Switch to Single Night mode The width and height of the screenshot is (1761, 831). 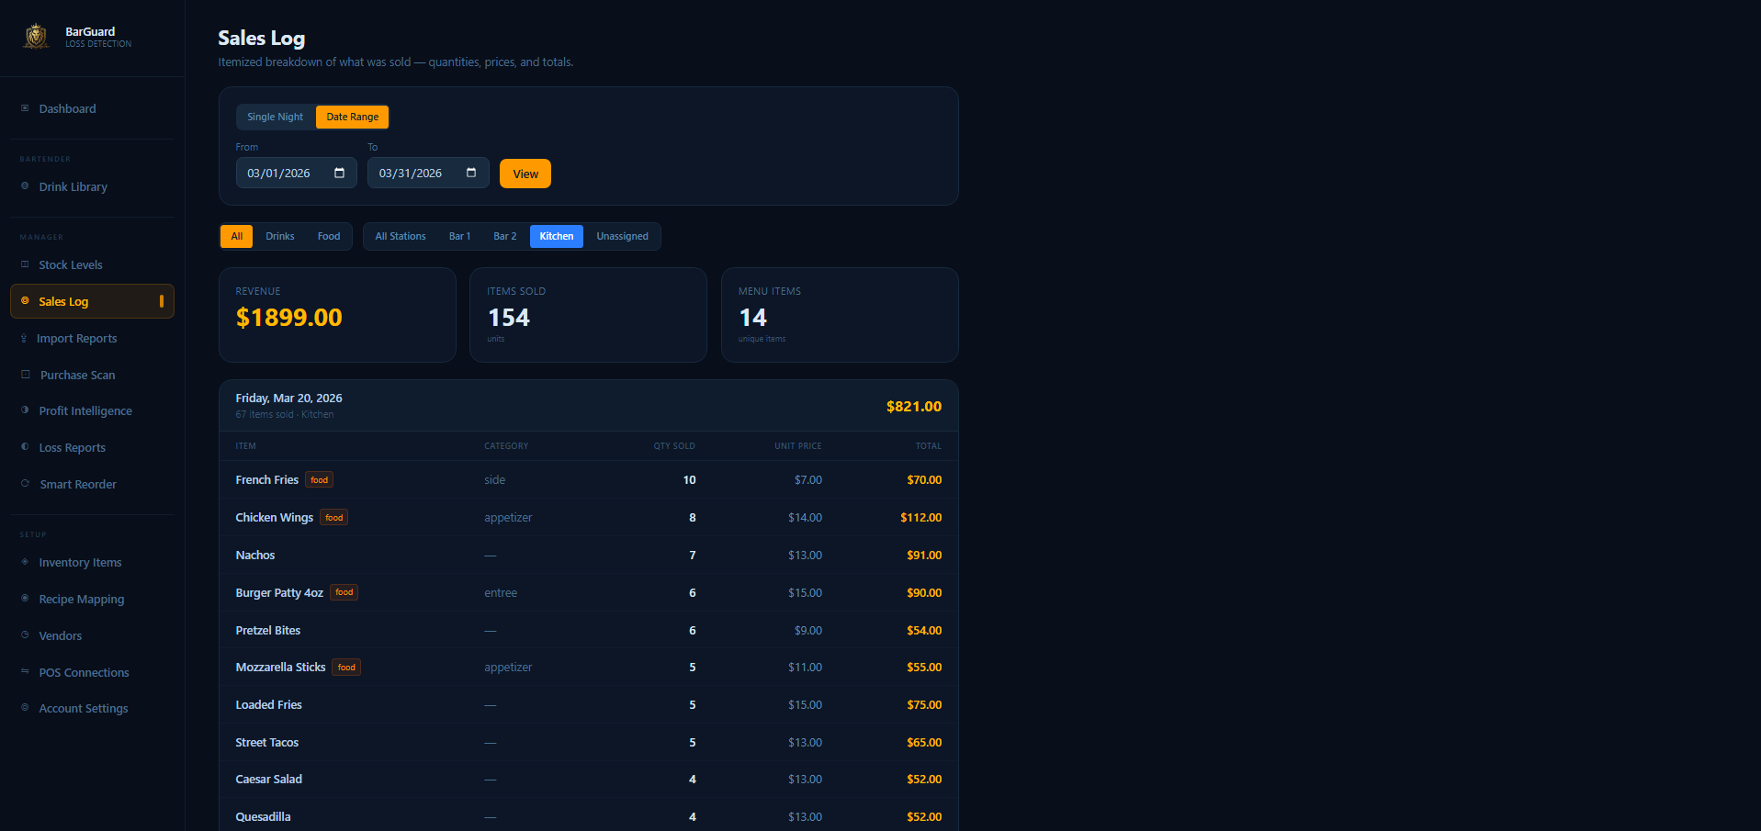coord(275,117)
